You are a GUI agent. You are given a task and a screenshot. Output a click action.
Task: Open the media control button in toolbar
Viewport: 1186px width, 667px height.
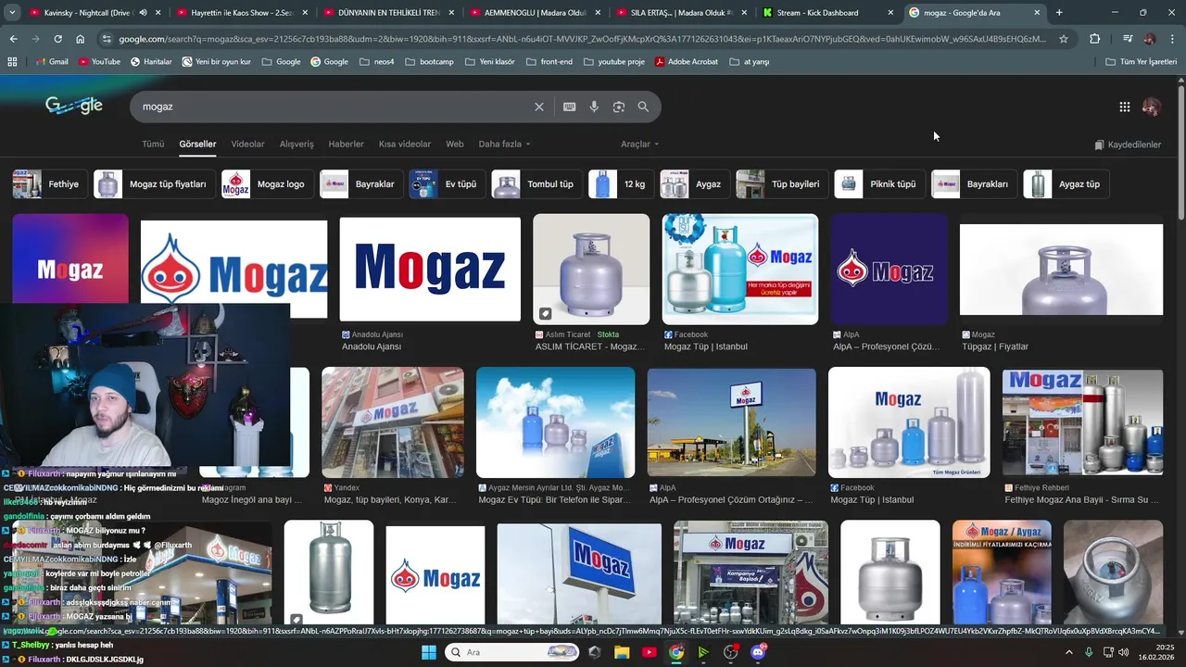click(x=1127, y=39)
